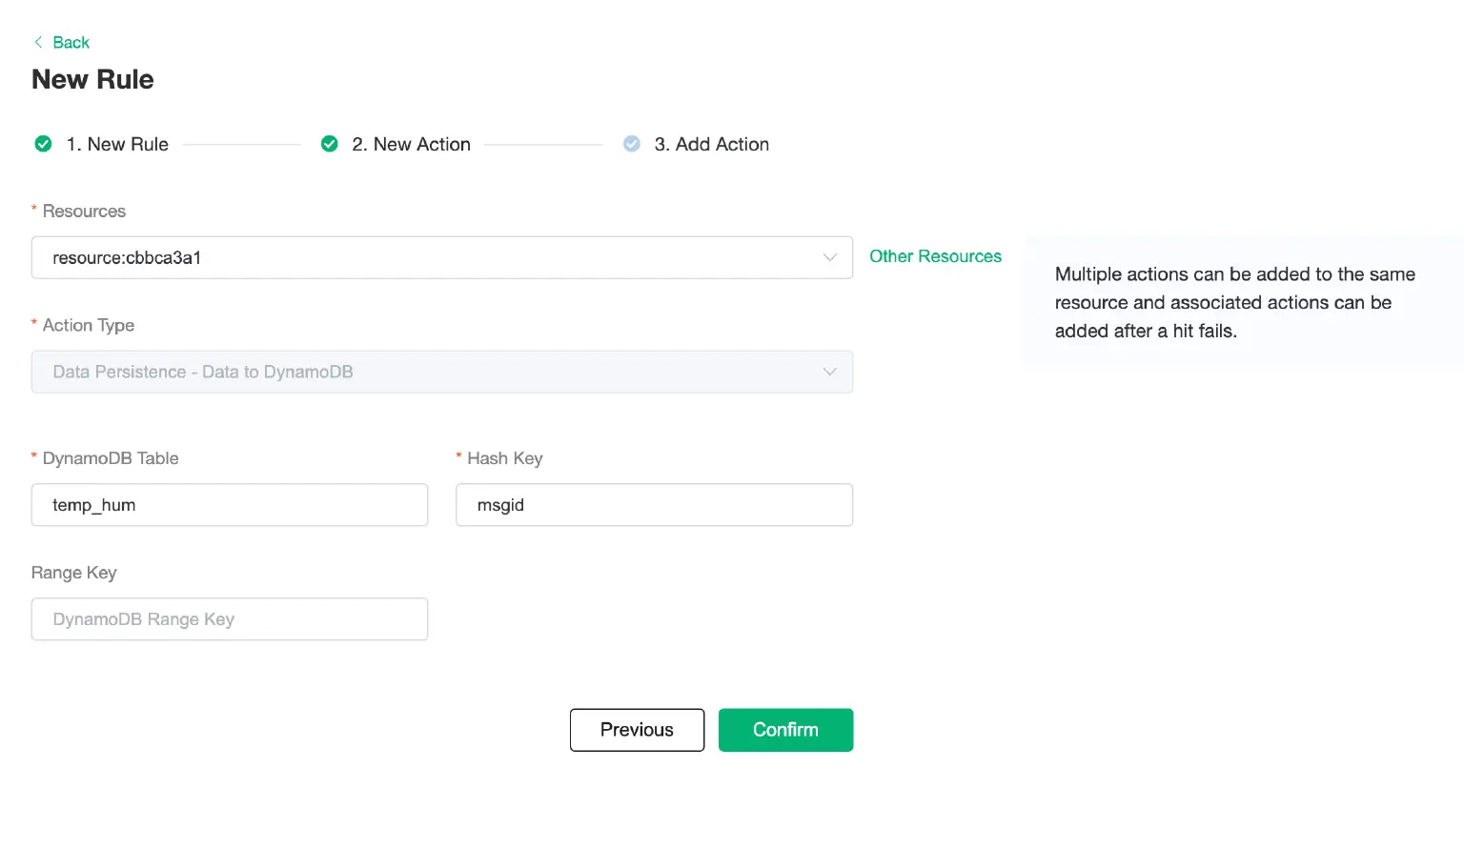Select the Add Action step circle icon
The height and width of the screenshot is (849, 1464).
(632, 143)
